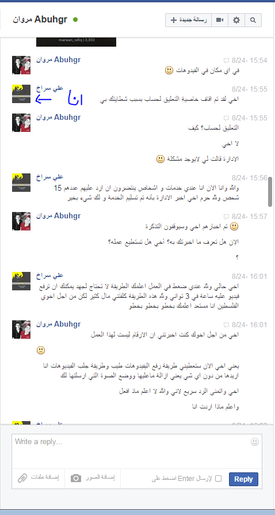Viewport: 275px width, 515px height.
Task: Open the Abuhgr مروان name link at 15:54
Action: click(x=59, y=60)
